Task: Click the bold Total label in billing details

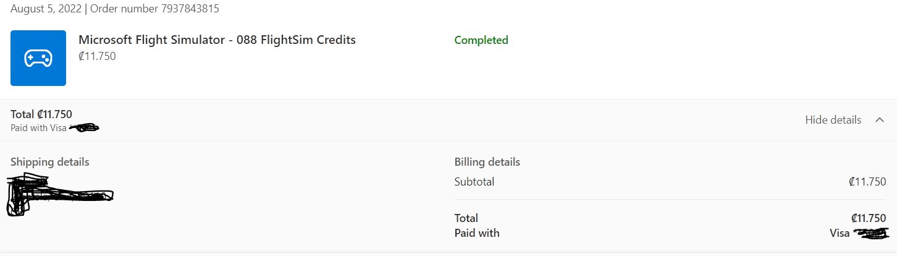Action: (x=466, y=218)
